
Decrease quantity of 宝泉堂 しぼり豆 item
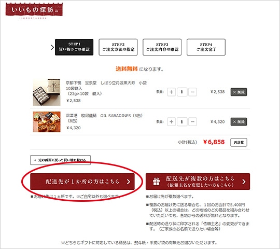click(x=192, y=92)
